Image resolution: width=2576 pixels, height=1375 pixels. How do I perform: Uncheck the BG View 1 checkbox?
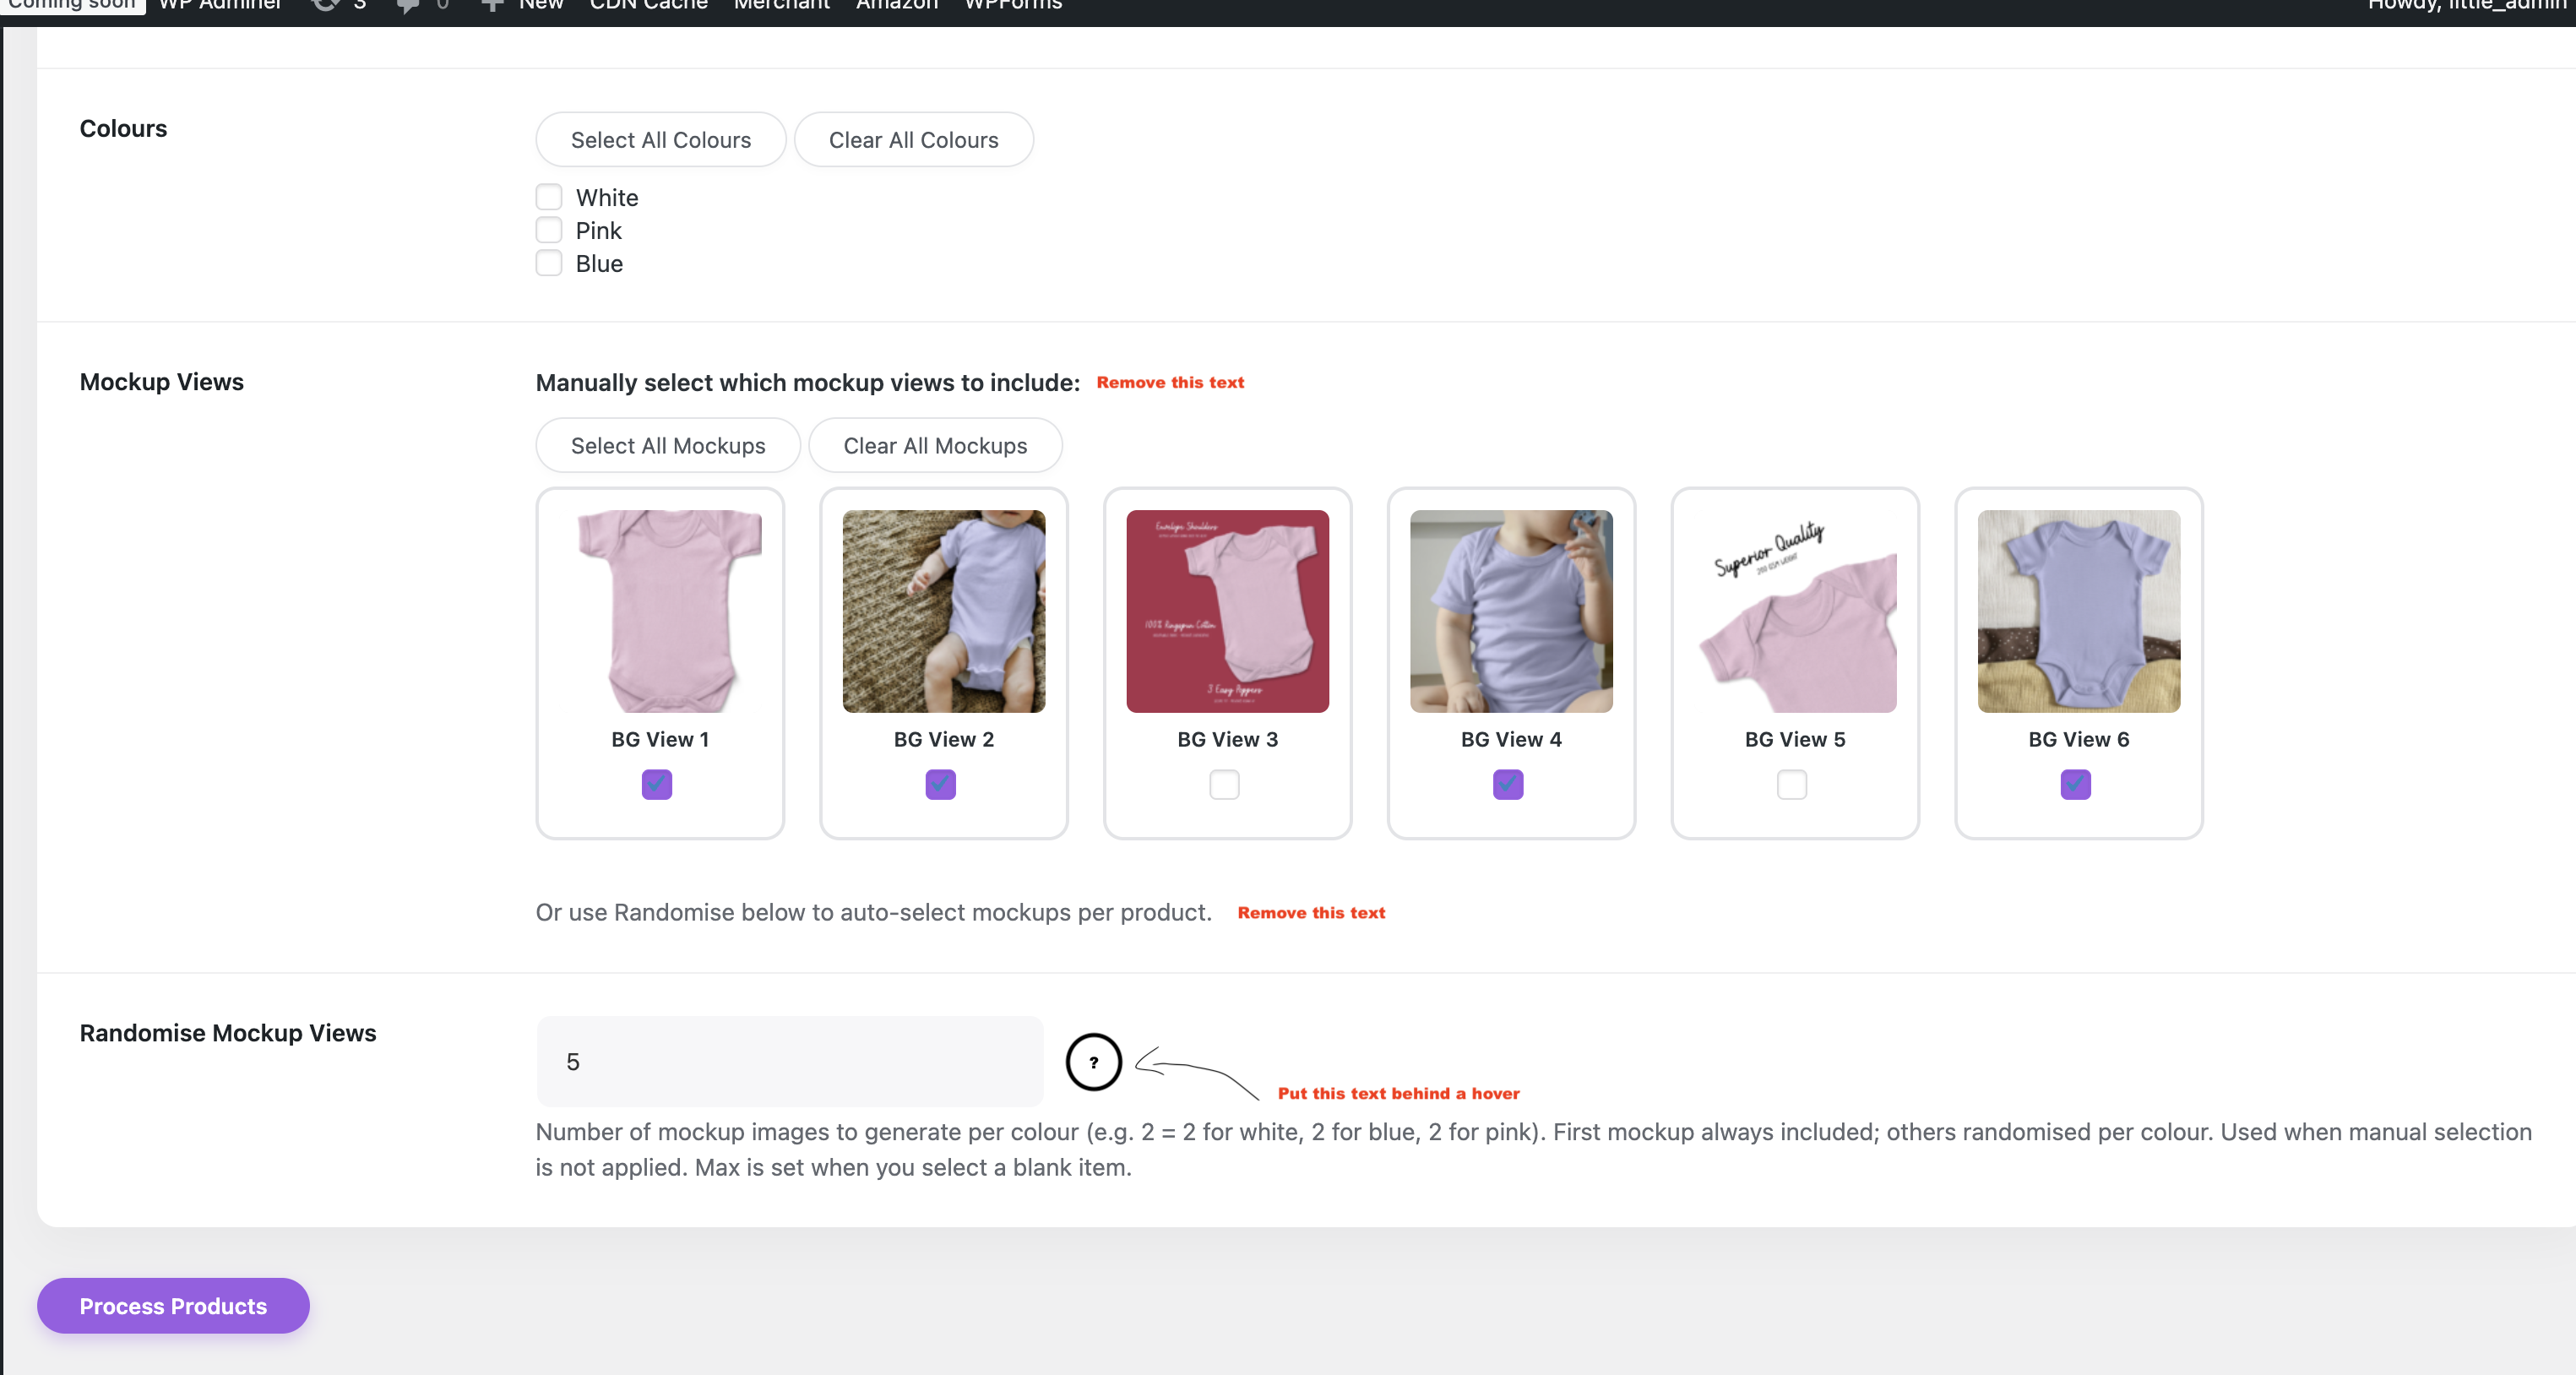pos(657,784)
